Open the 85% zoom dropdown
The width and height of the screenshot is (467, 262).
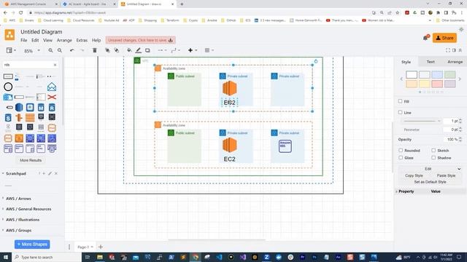(32, 51)
